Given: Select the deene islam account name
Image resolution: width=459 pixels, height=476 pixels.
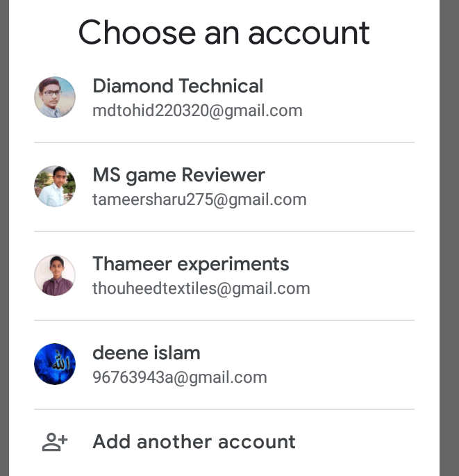Looking at the screenshot, I should click(x=146, y=353).
